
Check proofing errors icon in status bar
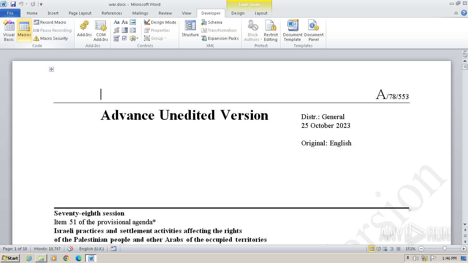point(71,249)
